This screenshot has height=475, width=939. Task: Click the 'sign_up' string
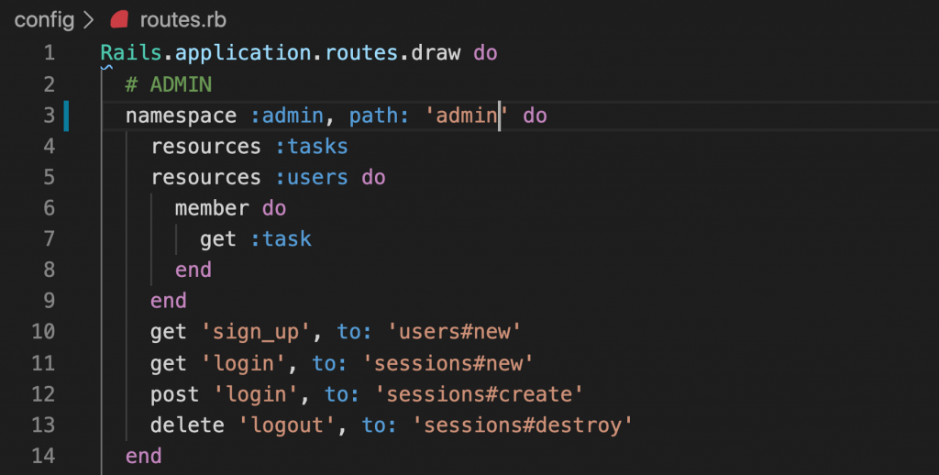pos(256,332)
